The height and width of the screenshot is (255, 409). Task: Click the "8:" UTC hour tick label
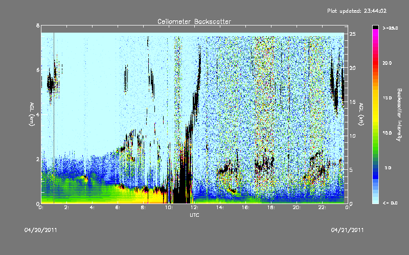(x=144, y=208)
